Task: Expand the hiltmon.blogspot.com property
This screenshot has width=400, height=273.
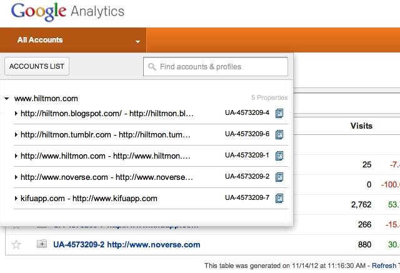Action: (x=16, y=113)
